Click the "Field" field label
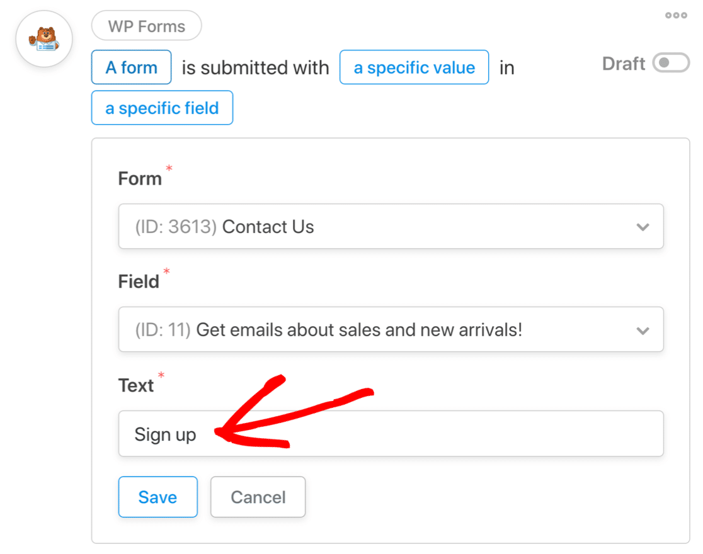Image resolution: width=703 pixels, height=554 pixels. pyautogui.click(x=139, y=281)
